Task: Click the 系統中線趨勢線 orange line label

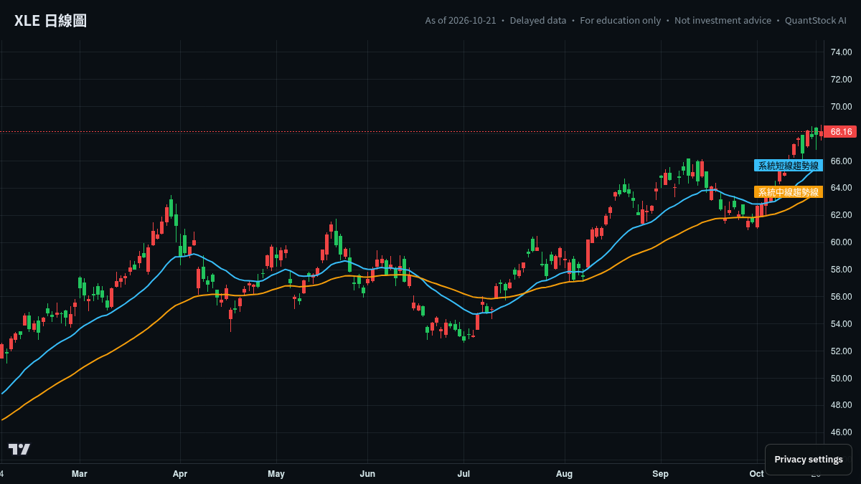Action: (x=789, y=192)
